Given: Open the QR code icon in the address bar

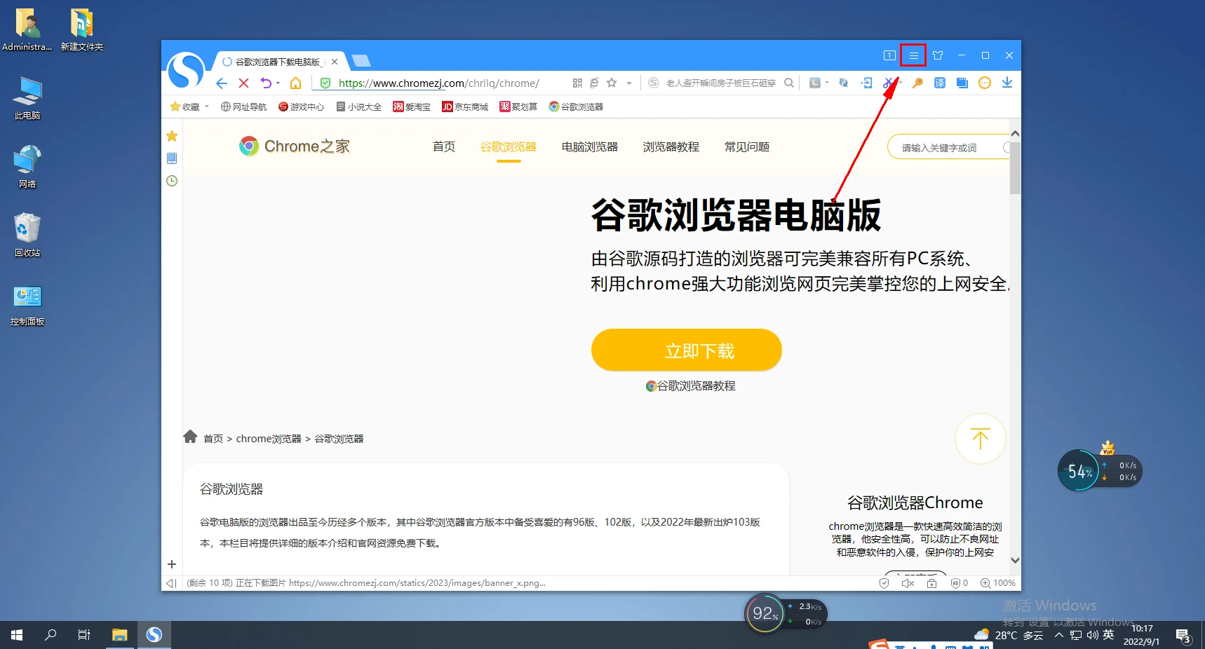Looking at the screenshot, I should point(577,83).
